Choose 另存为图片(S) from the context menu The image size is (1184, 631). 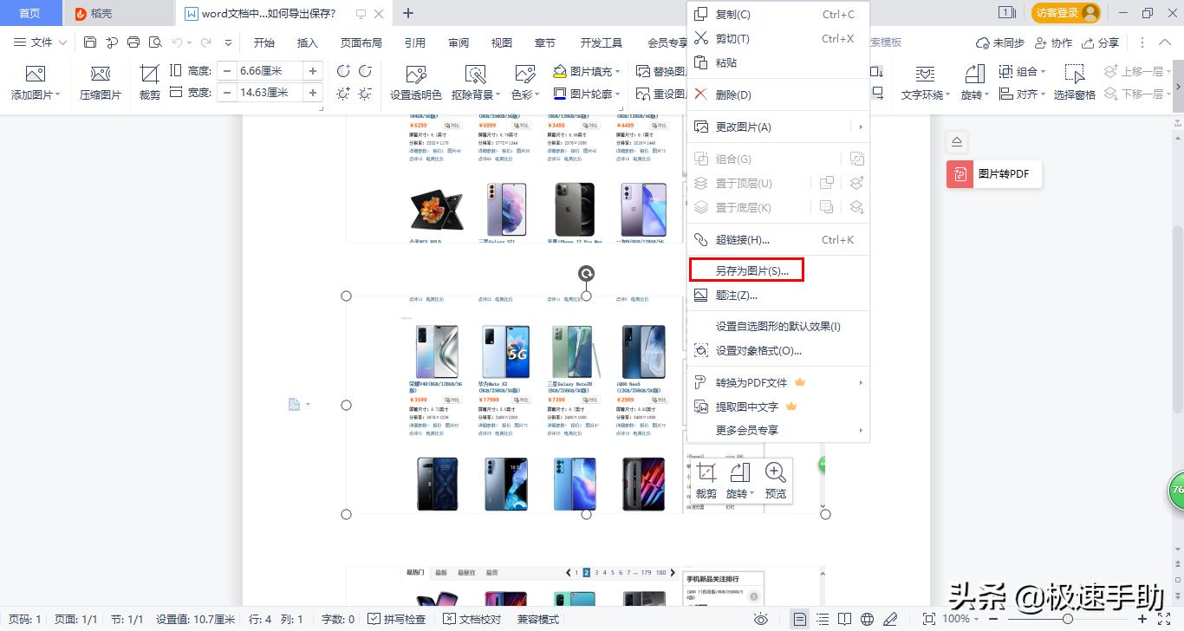pos(747,269)
